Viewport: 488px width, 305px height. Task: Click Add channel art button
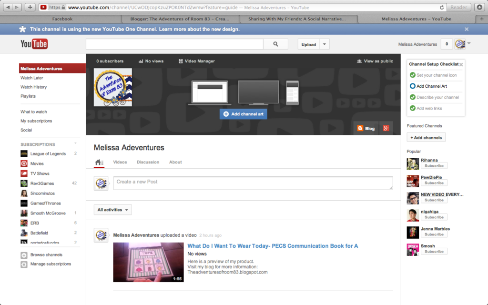pos(244,114)
